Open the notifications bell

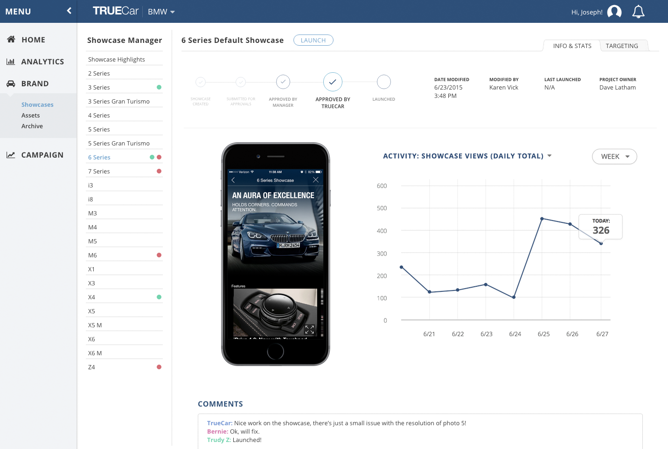[638, 12]
